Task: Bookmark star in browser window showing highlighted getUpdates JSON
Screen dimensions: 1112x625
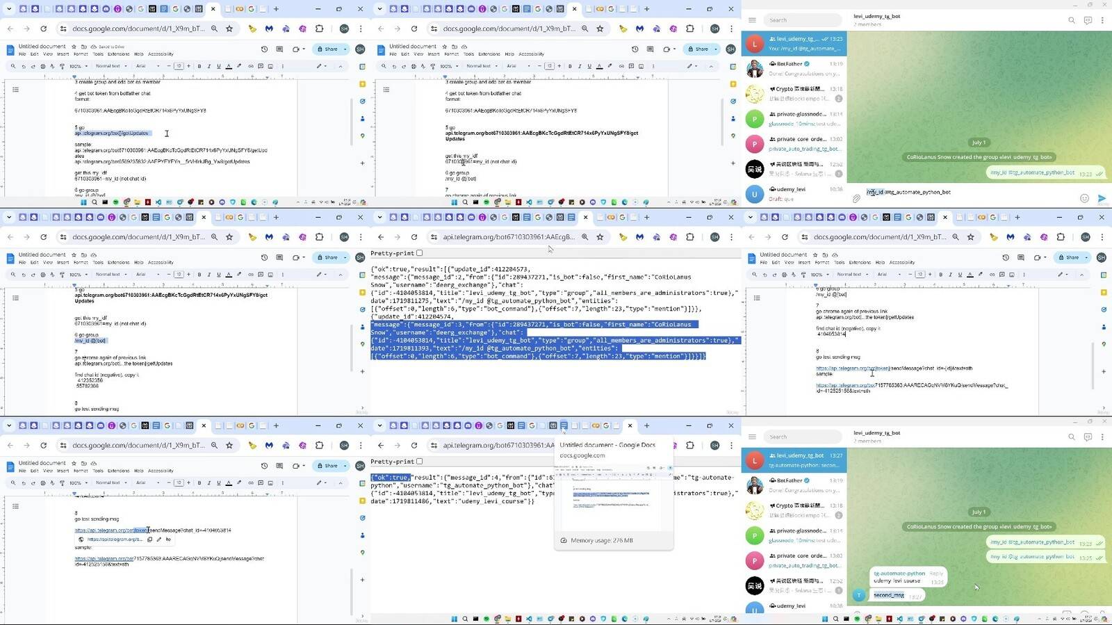Action: pos(600,237)
